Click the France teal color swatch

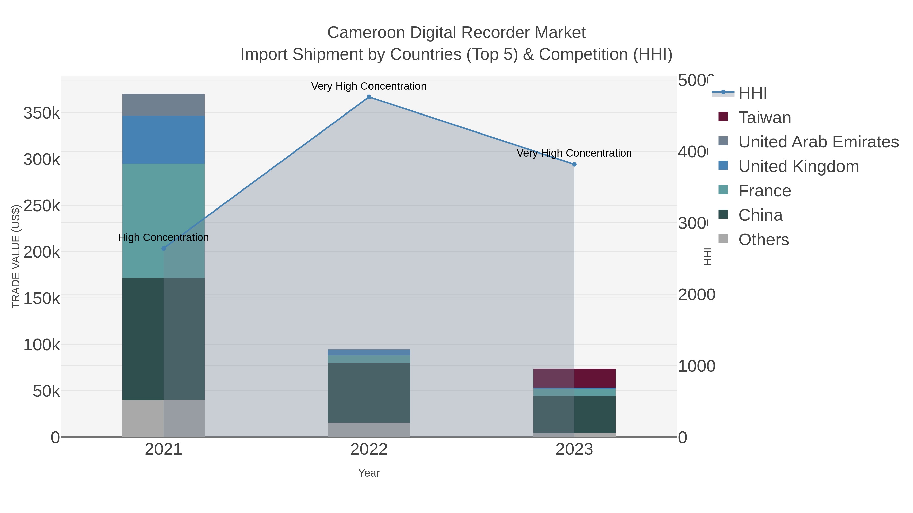(723, 189)
